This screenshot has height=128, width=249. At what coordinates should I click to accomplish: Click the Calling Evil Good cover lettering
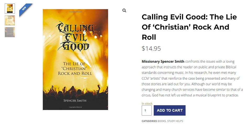pyautogui.click(x=75, y=37)
